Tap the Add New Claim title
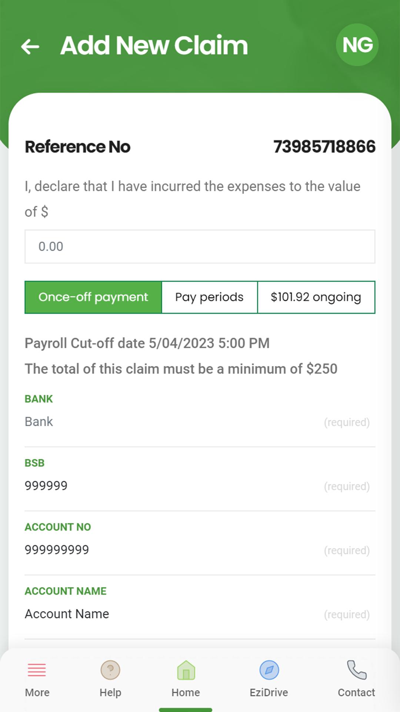The width and height of the screenshot is (400, 712). point(154,46)
